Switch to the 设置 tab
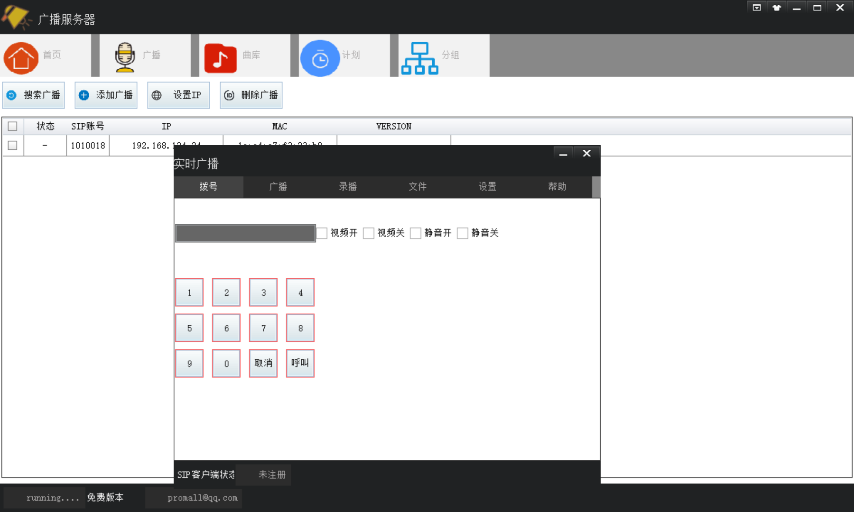Image resolution: width=854 pixels, height=512 pixels. (x=487, y=186)
